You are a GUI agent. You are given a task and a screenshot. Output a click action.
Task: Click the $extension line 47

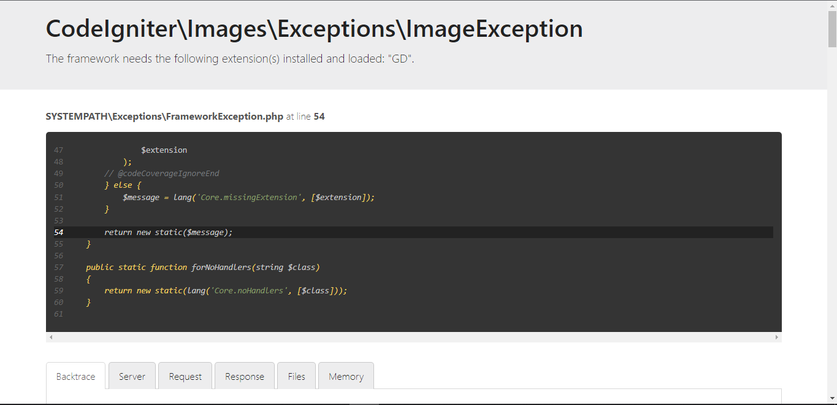point(164,150)
